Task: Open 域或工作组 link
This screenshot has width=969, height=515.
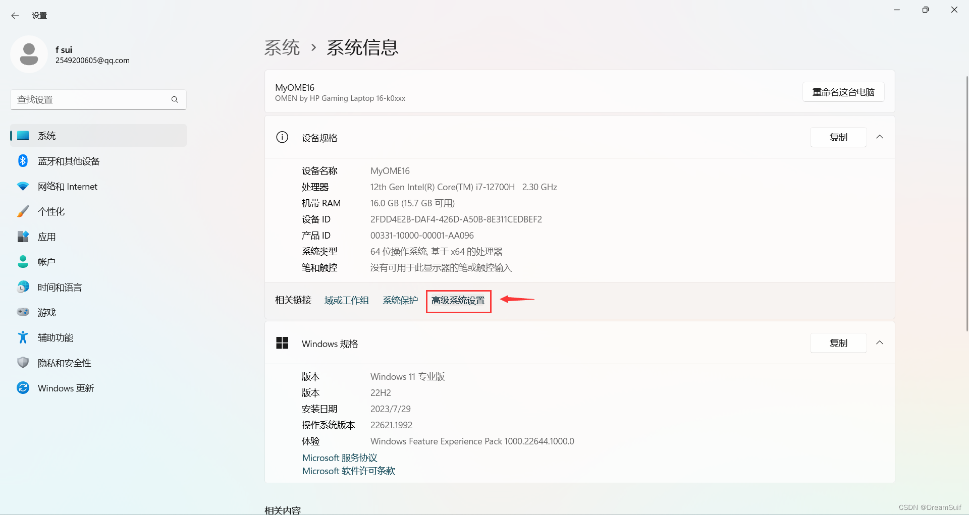Action: (347, 301)
